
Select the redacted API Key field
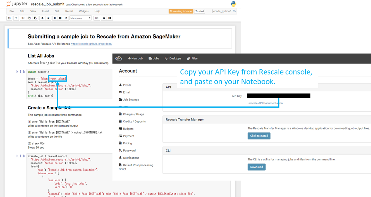pyautogui.click(x=279, y=96)
